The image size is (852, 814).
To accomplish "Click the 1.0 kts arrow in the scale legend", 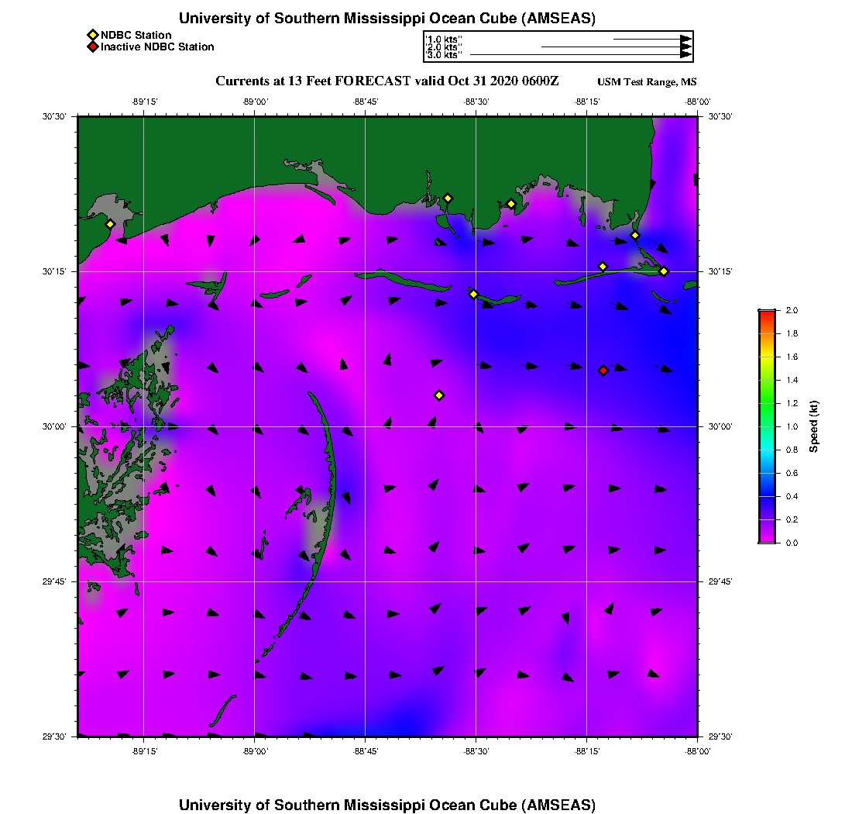I will click(652, 38).
